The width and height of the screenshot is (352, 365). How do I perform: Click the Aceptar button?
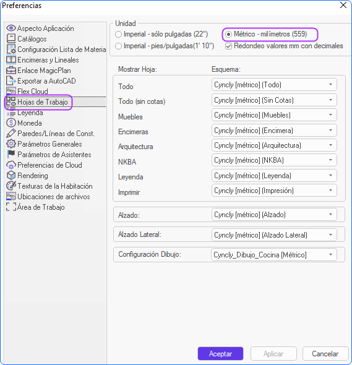220,354
